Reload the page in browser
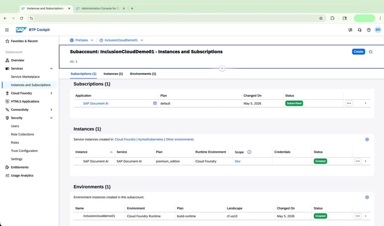Screen dimensions: 384x226 tap(22, 18)
